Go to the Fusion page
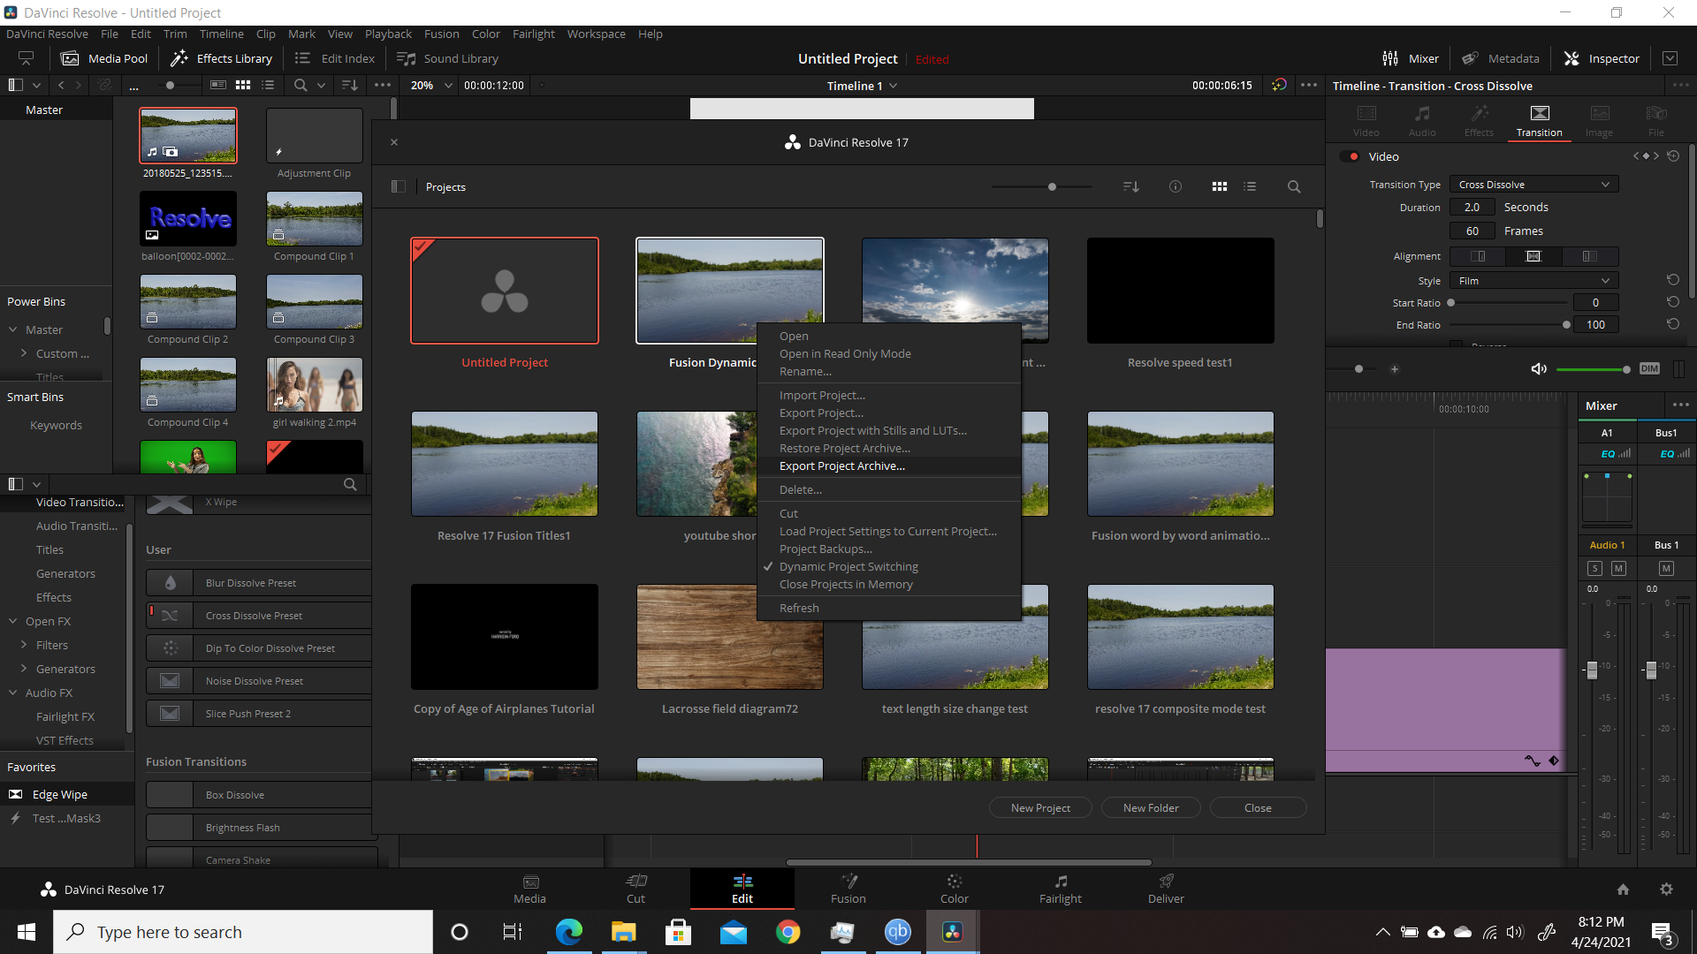 click(x=848, y=889)
